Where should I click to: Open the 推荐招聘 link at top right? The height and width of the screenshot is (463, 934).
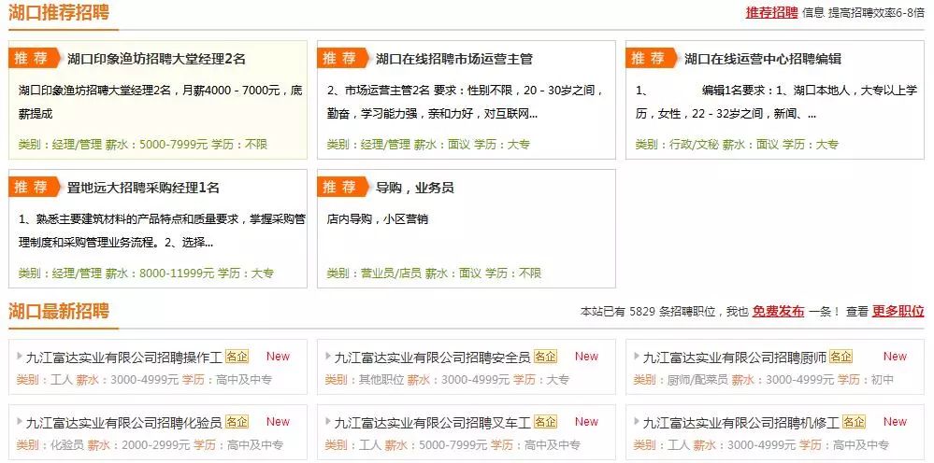pyautogui.click(x=771, y=12)
